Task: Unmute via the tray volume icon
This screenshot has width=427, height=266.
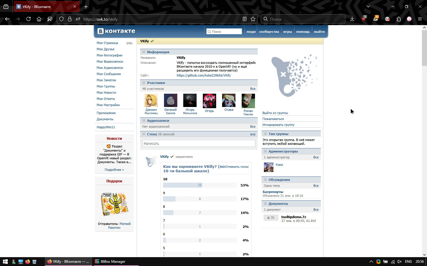Action: [x=399, y=262]
